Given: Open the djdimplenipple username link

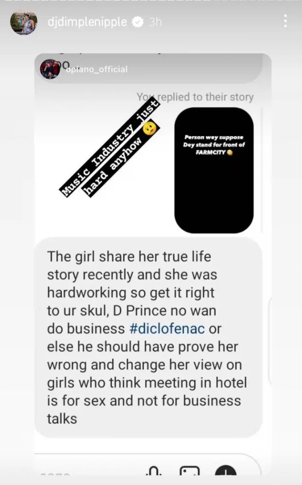Looking at the screenshot, I should coord(87,22).
